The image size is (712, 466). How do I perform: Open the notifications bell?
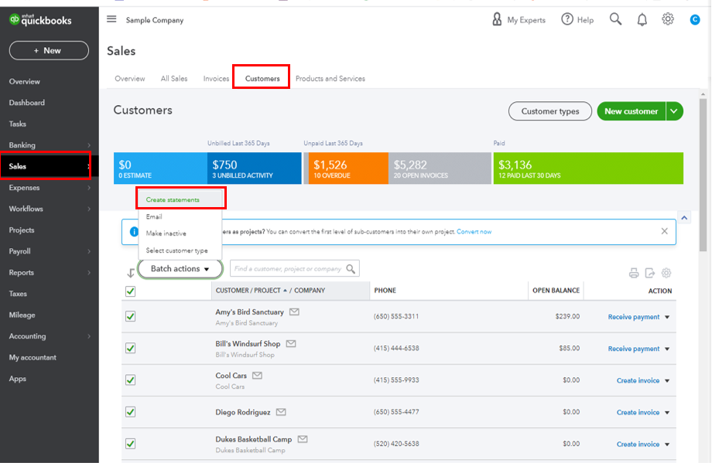(642, 19)
